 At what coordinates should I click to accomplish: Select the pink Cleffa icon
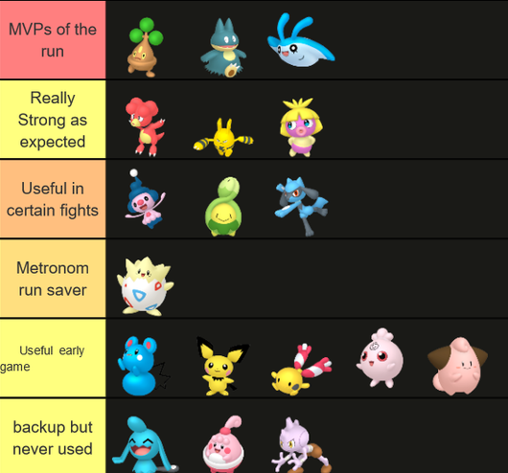pyautogui.click(x=457, y=366)
